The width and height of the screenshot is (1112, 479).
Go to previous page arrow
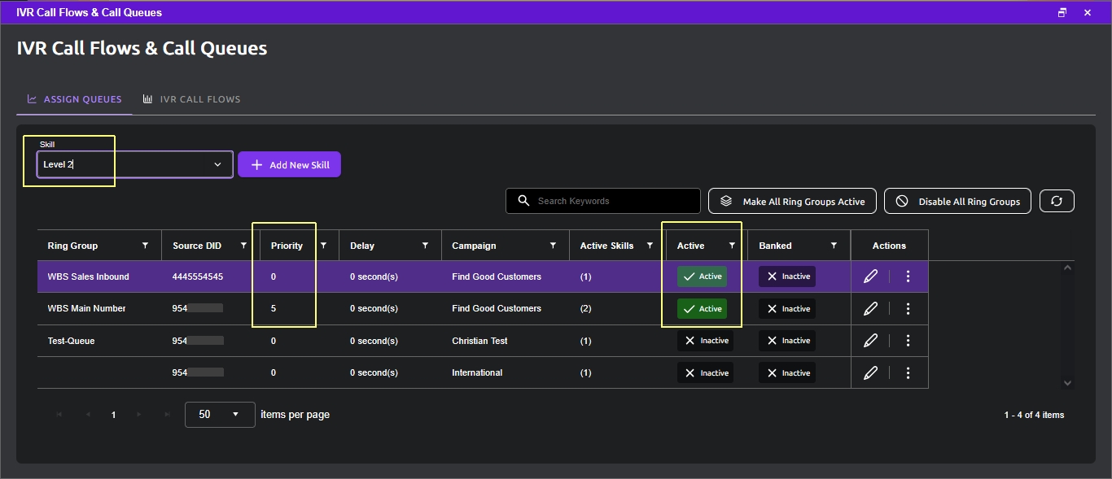click(x=87, y=415)
